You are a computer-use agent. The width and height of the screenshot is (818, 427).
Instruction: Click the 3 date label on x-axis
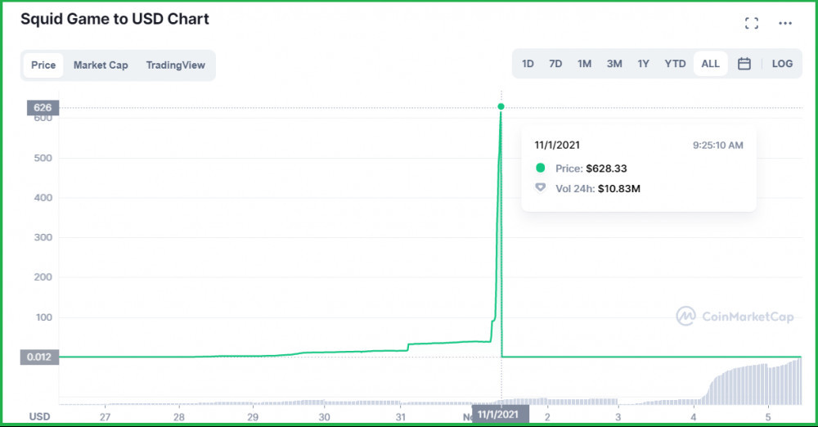pyautogui.click(x=618, y=417)
